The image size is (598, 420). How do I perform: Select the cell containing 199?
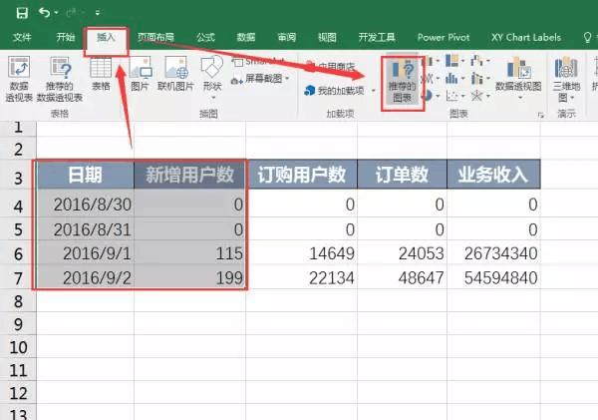[x=190, y=277]
